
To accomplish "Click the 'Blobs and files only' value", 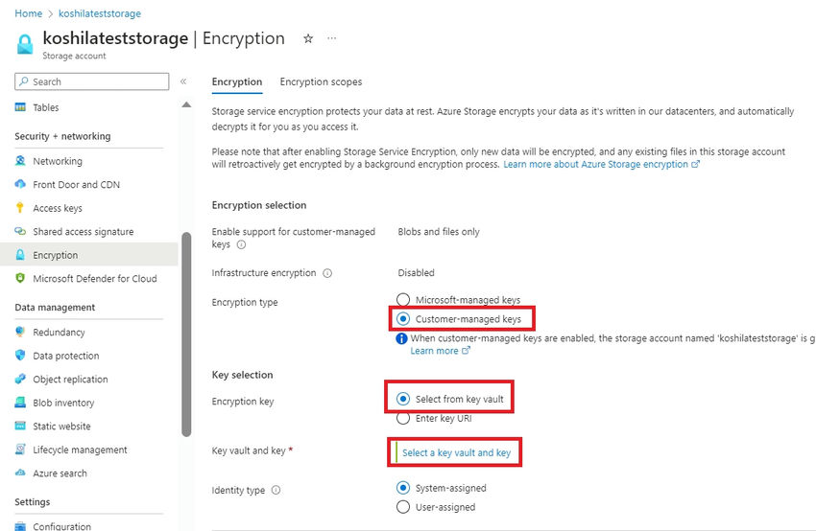I will pos(439,232).
